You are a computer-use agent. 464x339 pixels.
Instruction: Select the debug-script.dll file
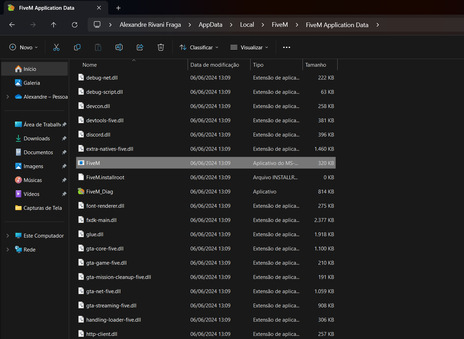206,92
